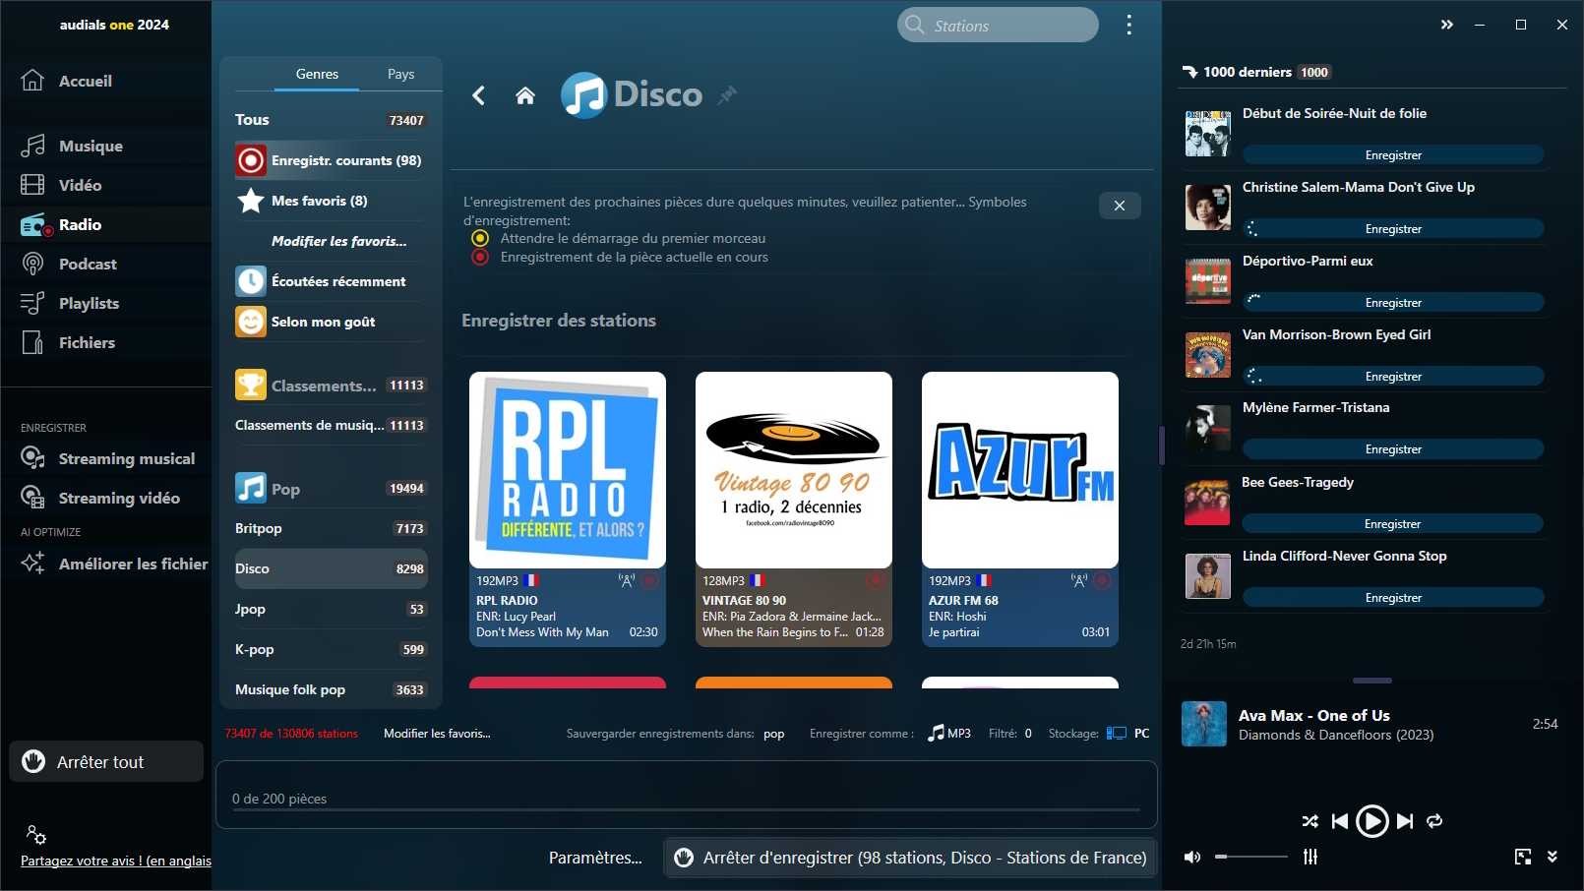Open MP3 record format dropdown
This screenshot has height=891, width=1584.
point(949,734)
